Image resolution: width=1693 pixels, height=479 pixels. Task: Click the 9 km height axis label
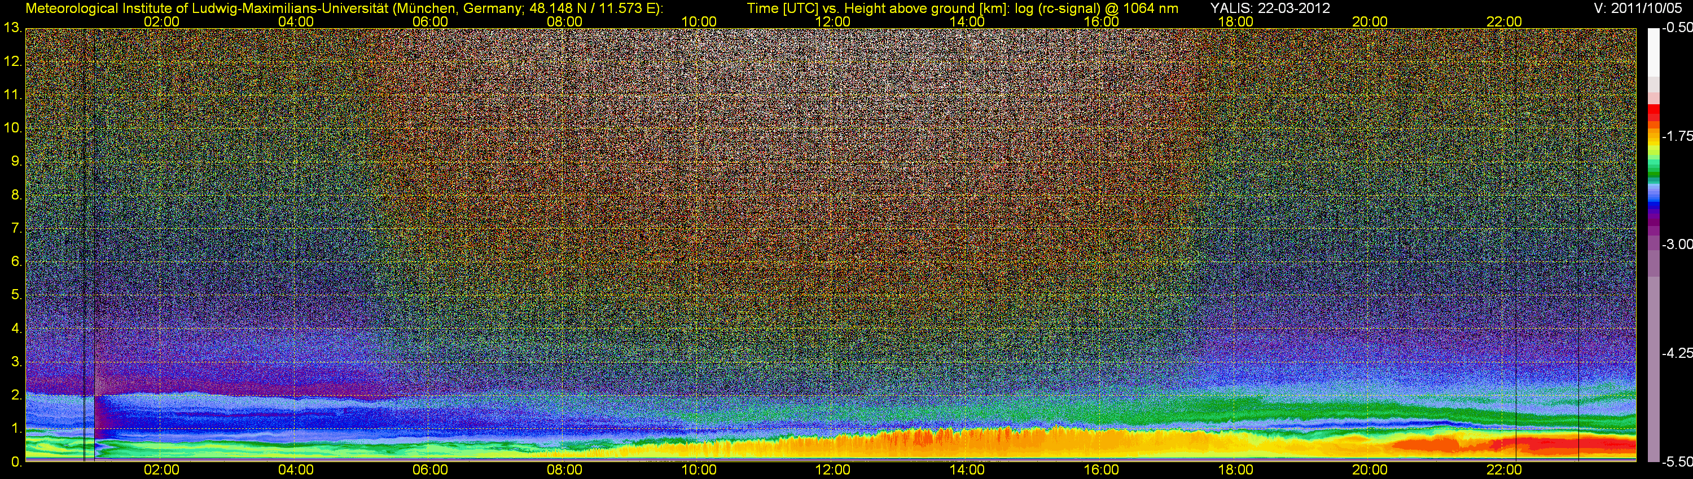point(16,161)
